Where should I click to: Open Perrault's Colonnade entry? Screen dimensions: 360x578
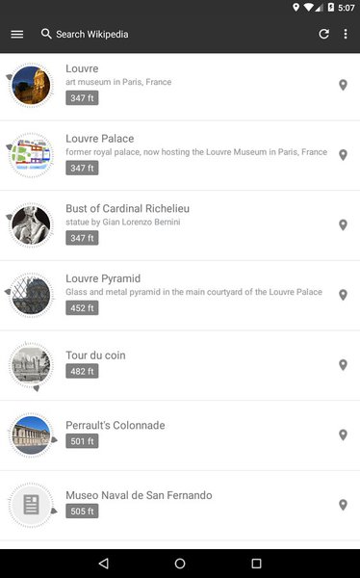click(116, 425)
